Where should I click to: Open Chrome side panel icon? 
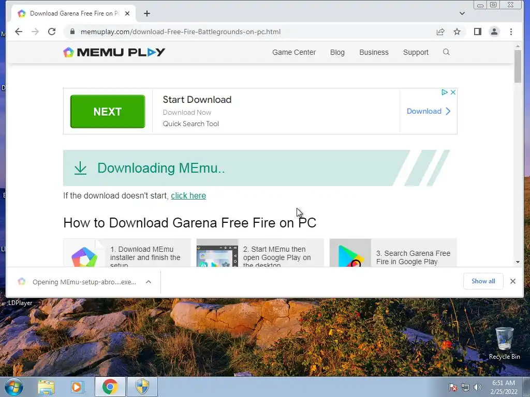[477, 32]
